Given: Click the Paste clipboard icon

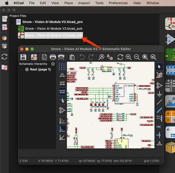Looking at the screenshot, I should tap(72, 57).
